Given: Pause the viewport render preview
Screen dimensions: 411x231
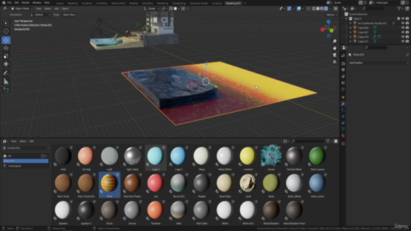Looking at the screenshot, I should point(335,8).
